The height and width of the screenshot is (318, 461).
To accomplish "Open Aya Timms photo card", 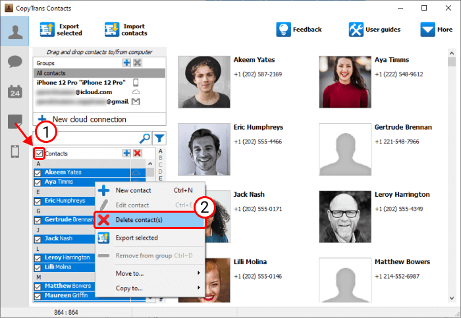I will coord(345,82).
